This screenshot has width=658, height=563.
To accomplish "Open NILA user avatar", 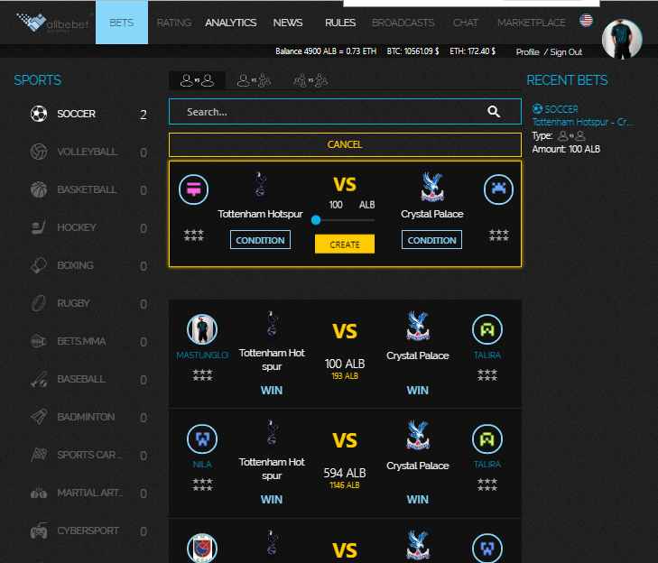I will (202, 439).
